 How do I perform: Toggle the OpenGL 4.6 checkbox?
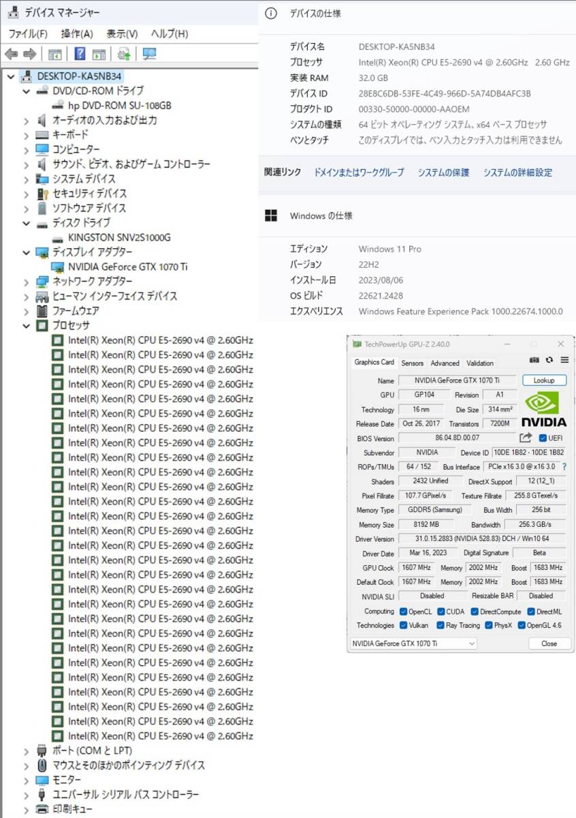(522, 625)
